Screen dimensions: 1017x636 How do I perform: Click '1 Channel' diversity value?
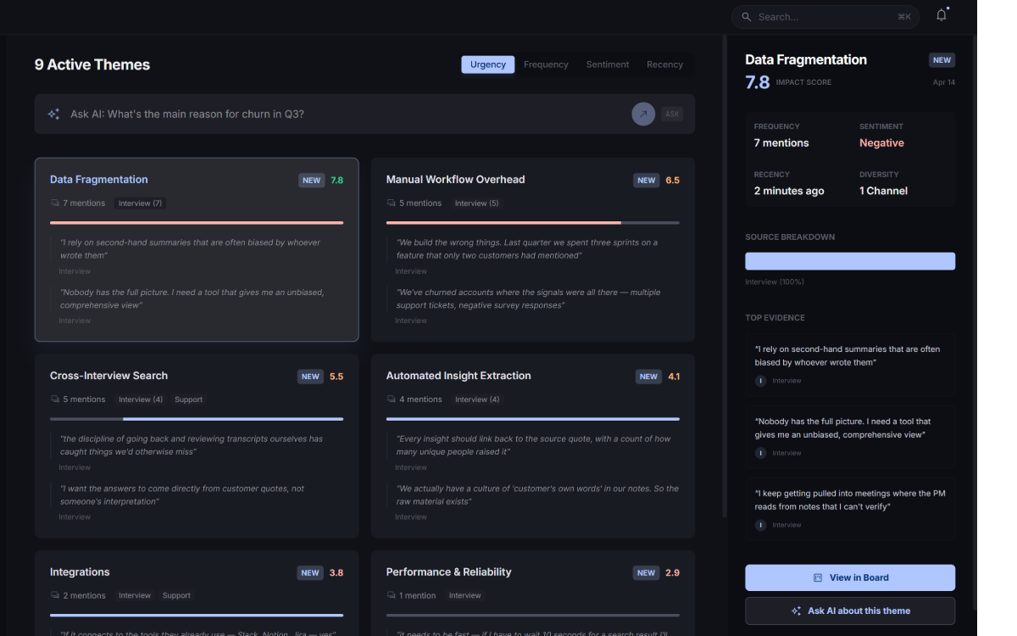click(883, 191)
